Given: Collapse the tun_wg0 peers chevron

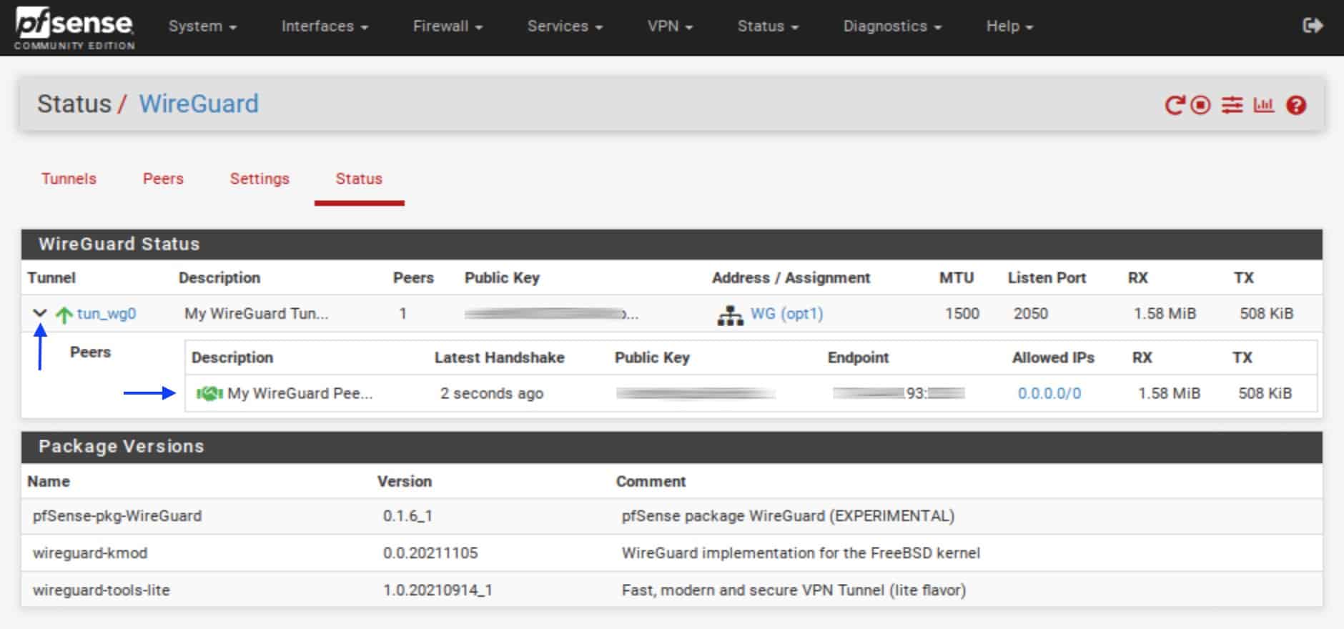Looking at the screenshot, I should [x=40, y=313].
